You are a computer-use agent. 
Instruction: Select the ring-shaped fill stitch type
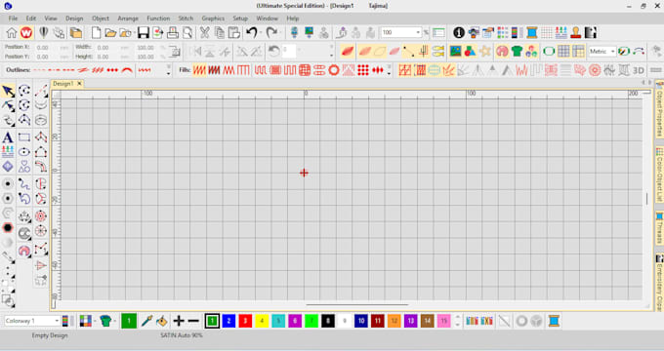pos(334,70)
